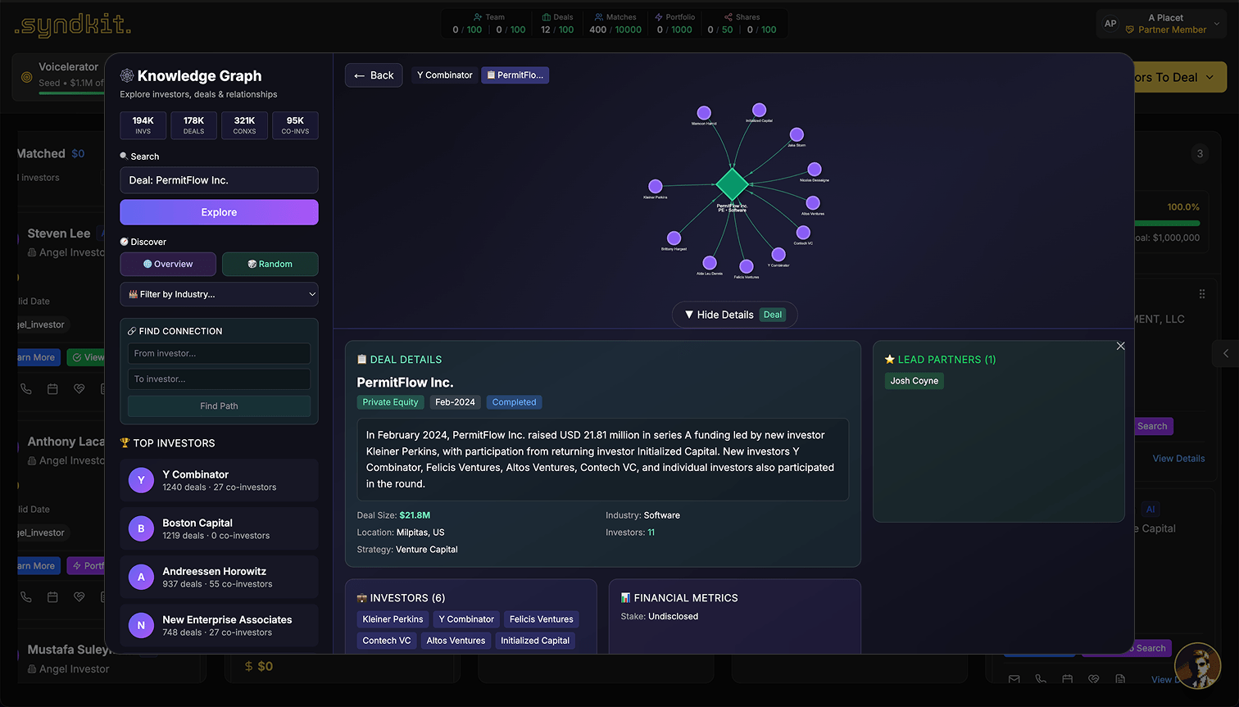Click the Y avatar for Y Combinator
Viewport: 1239px width, 707px height.
[x=141, y=480]
